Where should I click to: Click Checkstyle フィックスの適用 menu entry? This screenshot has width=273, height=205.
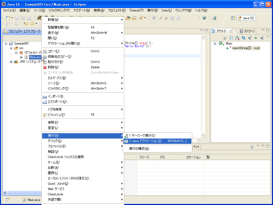(83, 157)
